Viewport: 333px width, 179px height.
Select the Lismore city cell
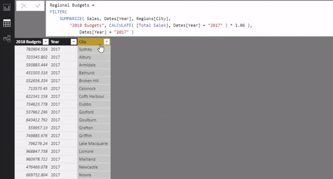[x=94, y=151]
